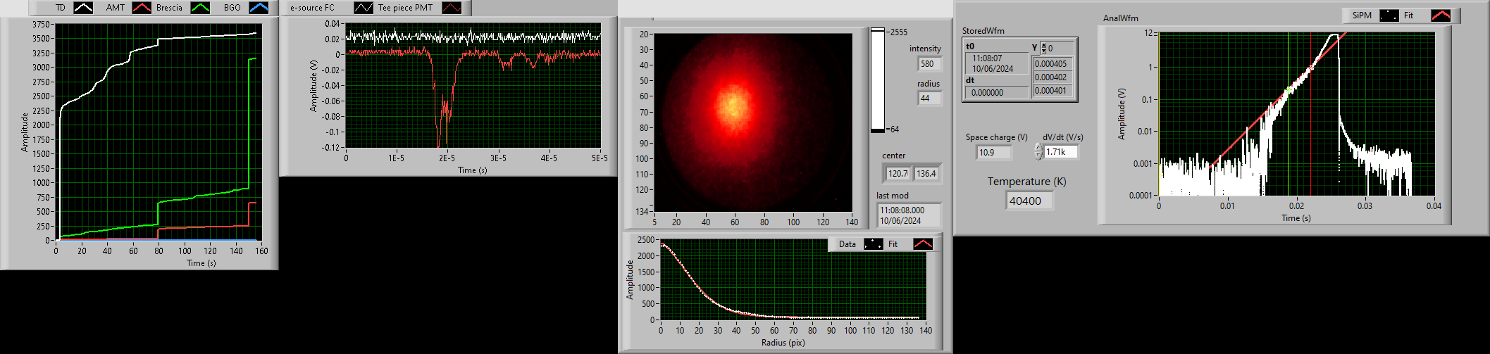The height and width of the screenshot is (354, 1490).
Task: Click the e-source FC plot legend icon
Action: pyautogui.click(x=364, y=8)
